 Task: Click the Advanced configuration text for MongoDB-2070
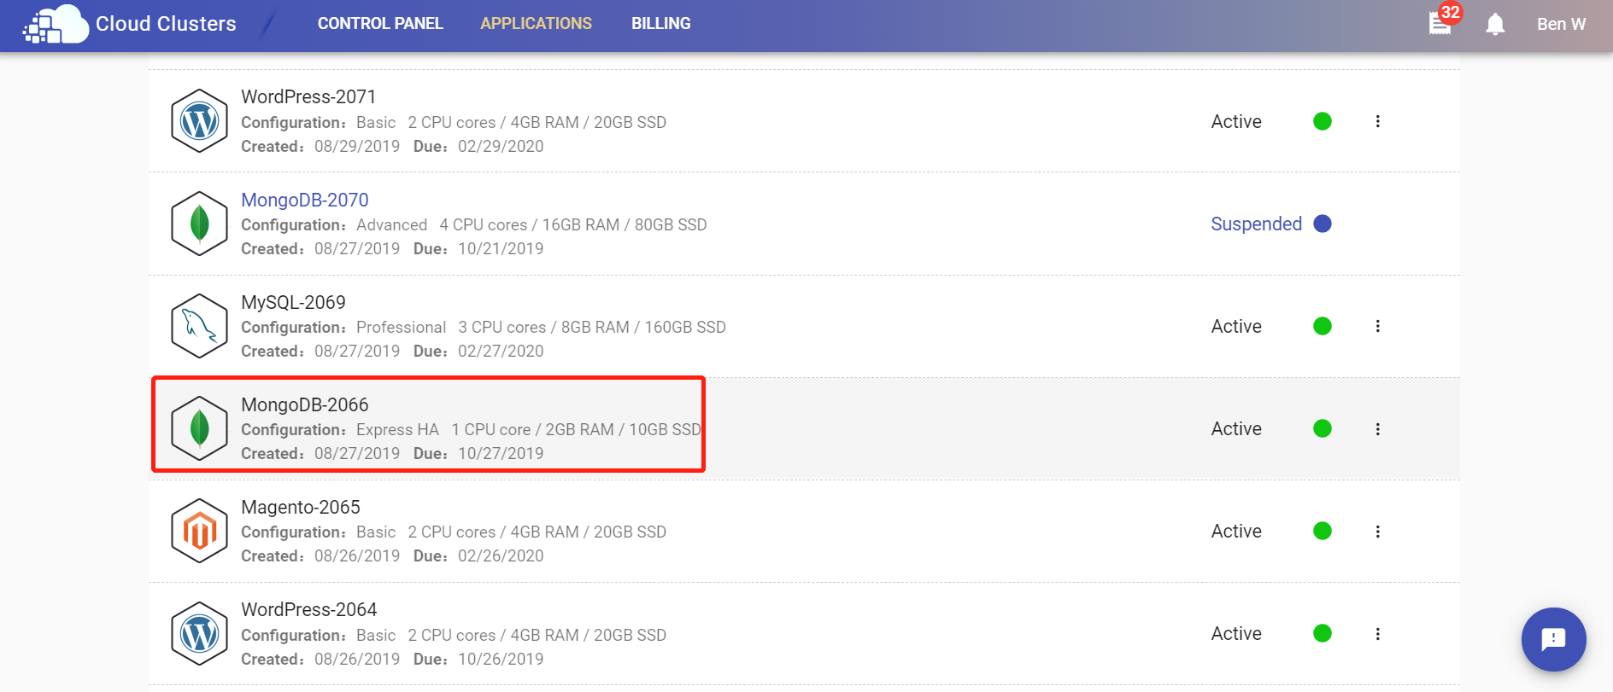click(391, 224)
